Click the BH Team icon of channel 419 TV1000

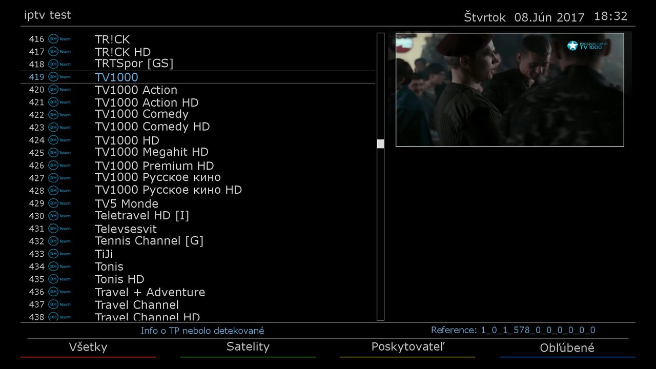[59, 77]
